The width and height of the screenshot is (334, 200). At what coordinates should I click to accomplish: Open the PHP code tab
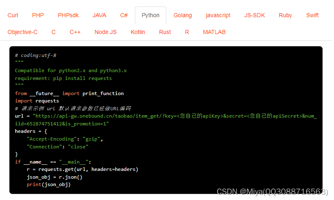tap(38, 15)
